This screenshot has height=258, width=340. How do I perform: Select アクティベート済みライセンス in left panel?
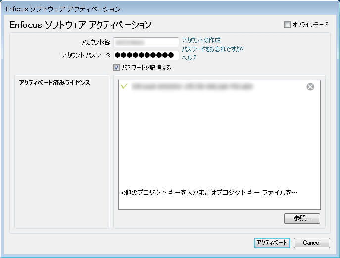pos(54,83)
